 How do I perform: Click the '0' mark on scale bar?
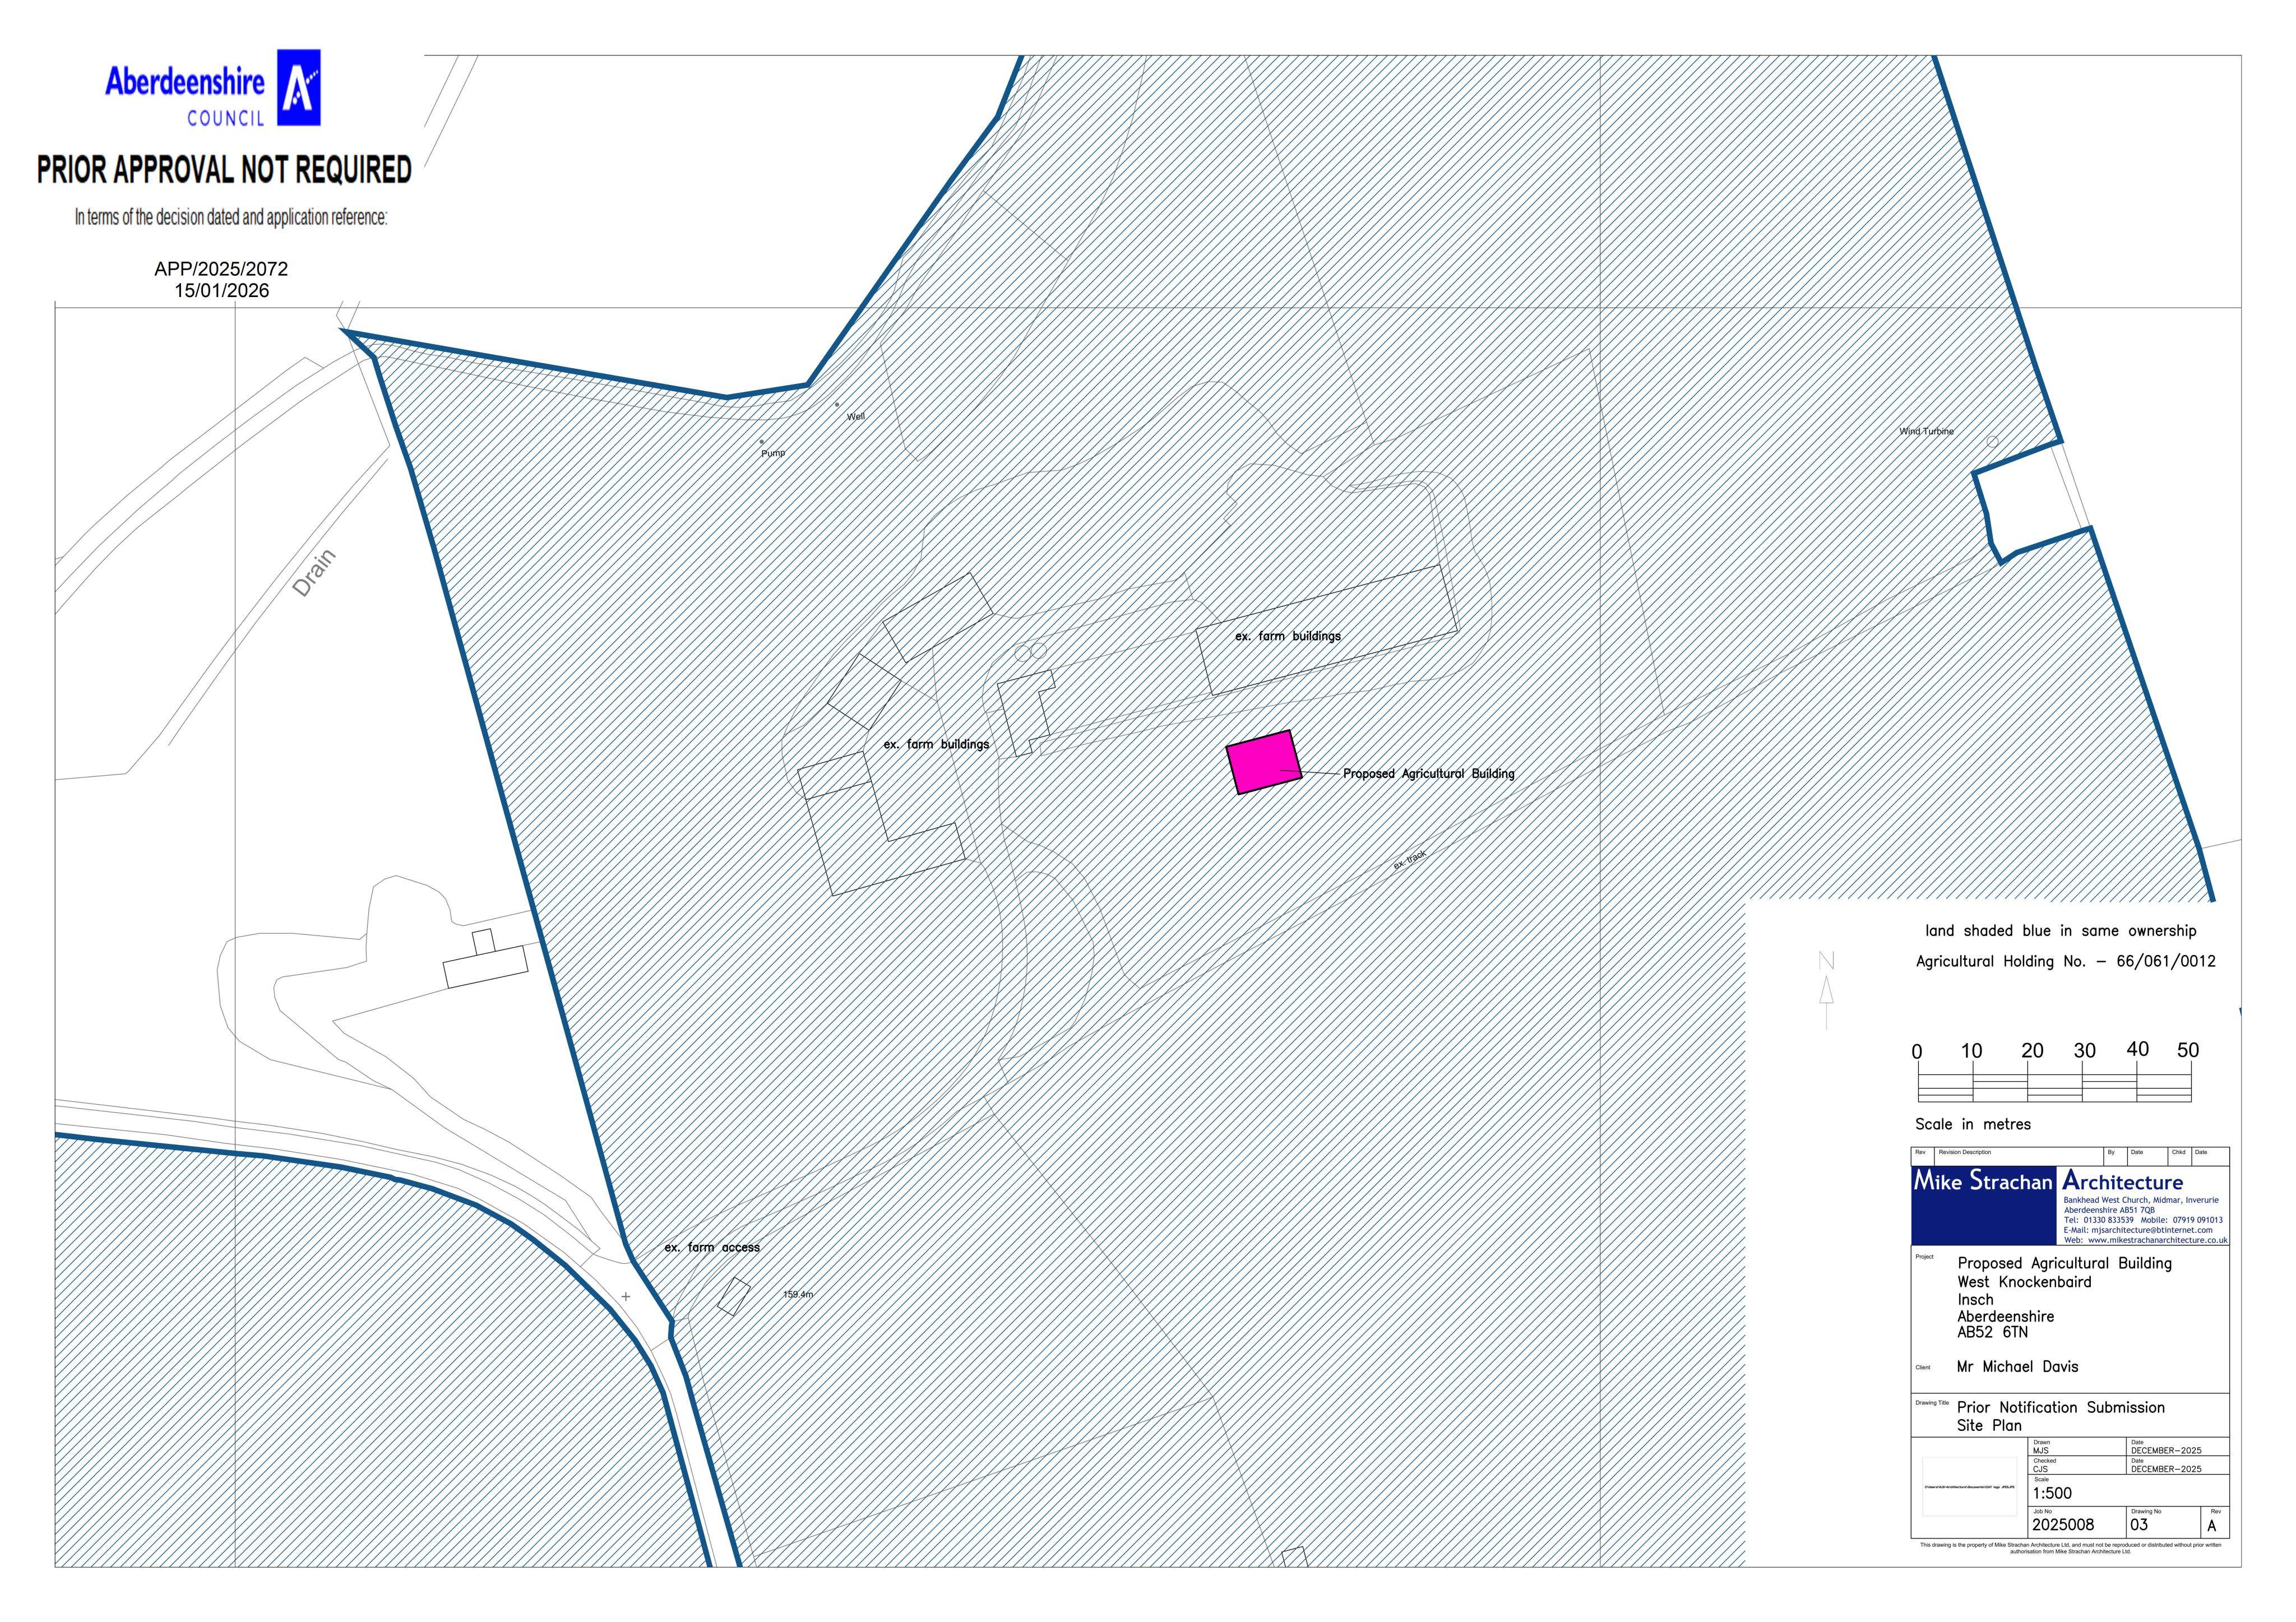1917,1052
